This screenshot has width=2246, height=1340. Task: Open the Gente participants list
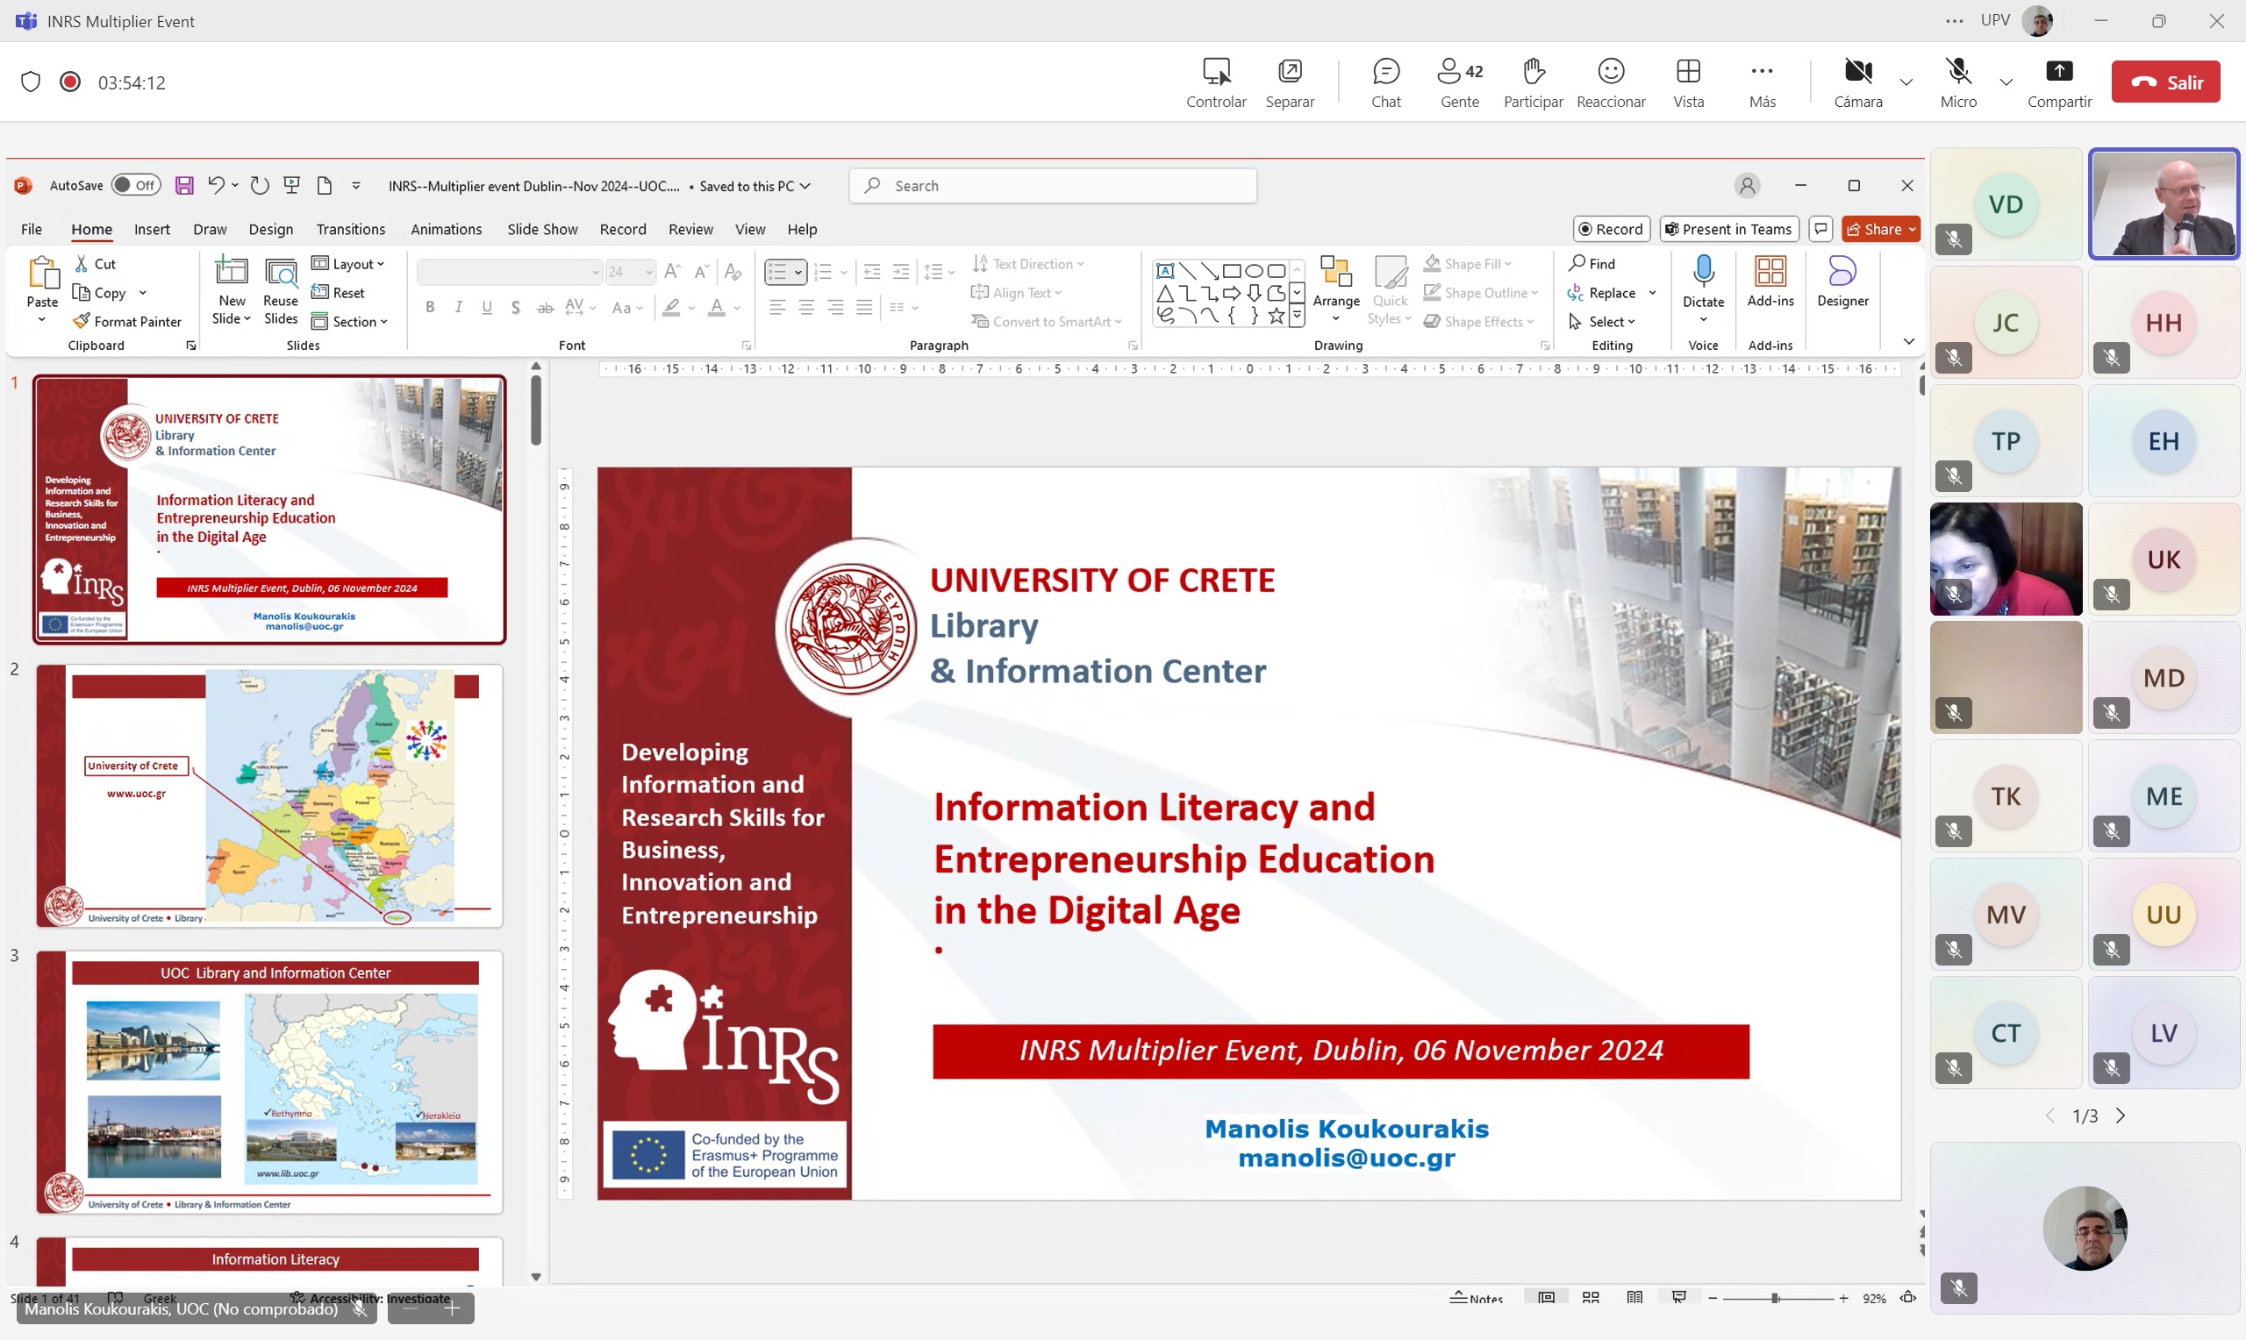(x=1458, y=72)
